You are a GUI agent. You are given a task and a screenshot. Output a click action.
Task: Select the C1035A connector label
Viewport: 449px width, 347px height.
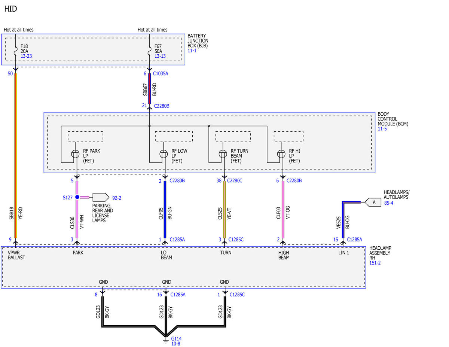coord(161,74)
